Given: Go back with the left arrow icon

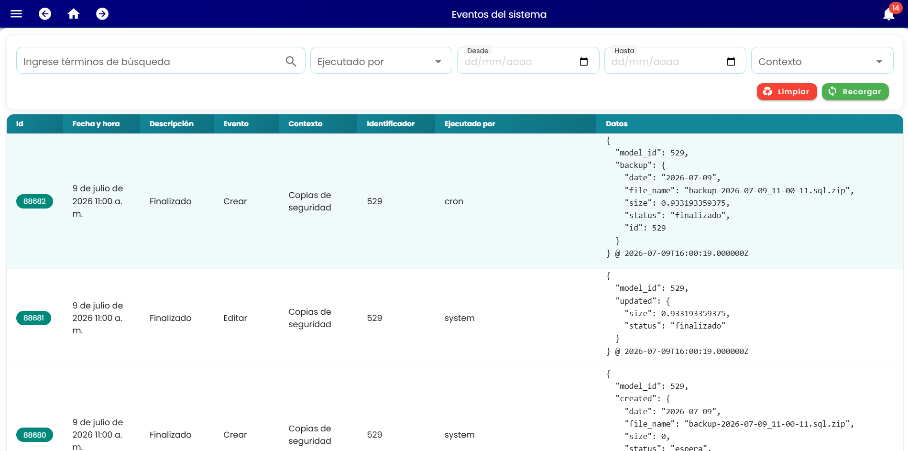Looking at the screenshot, I should click(45, 14).
